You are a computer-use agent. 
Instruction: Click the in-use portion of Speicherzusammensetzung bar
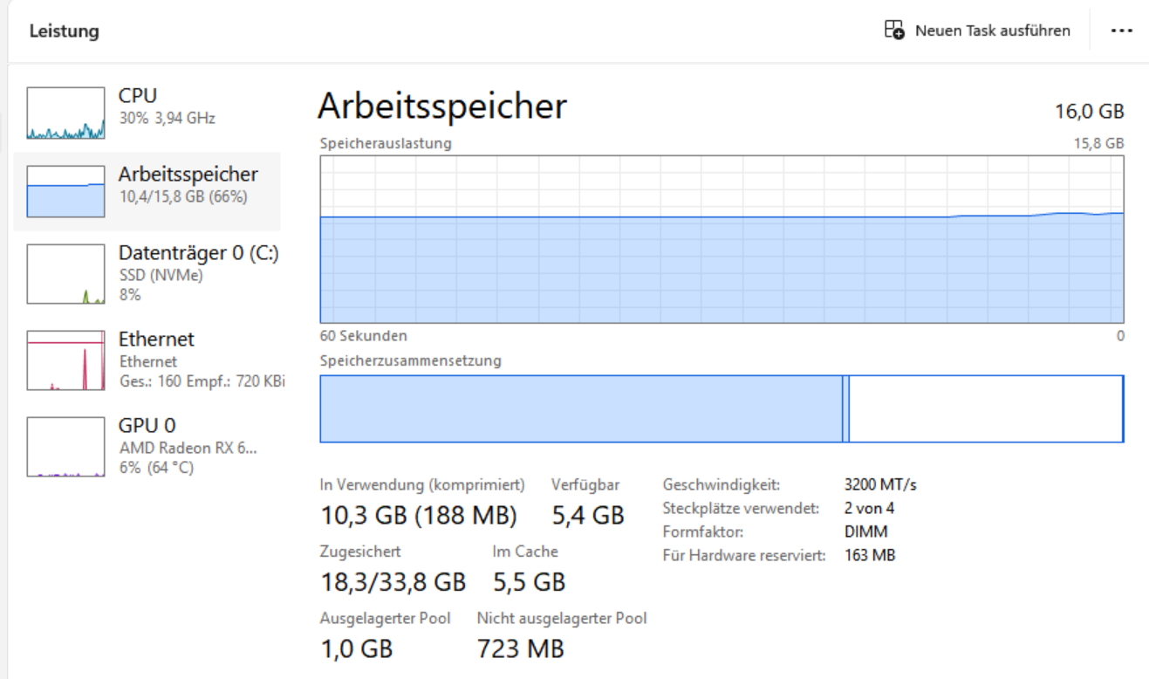click(580, 408)
